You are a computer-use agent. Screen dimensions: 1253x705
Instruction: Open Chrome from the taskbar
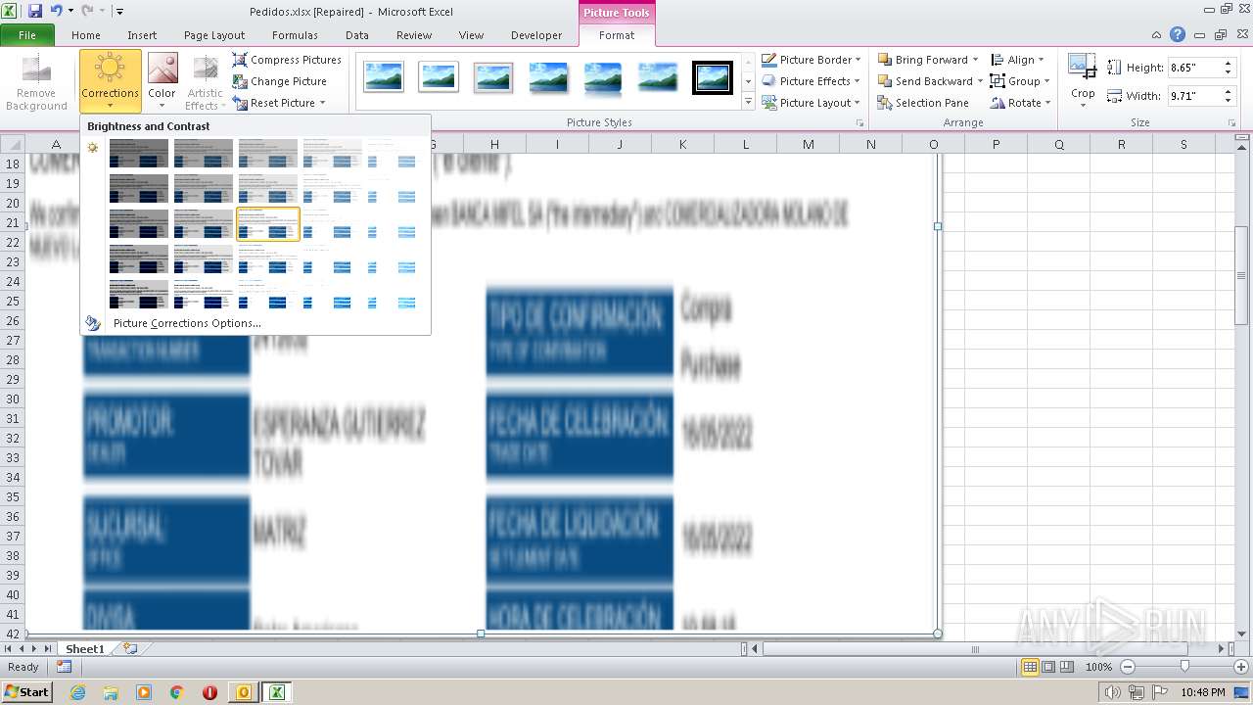(x=176, y=692)
